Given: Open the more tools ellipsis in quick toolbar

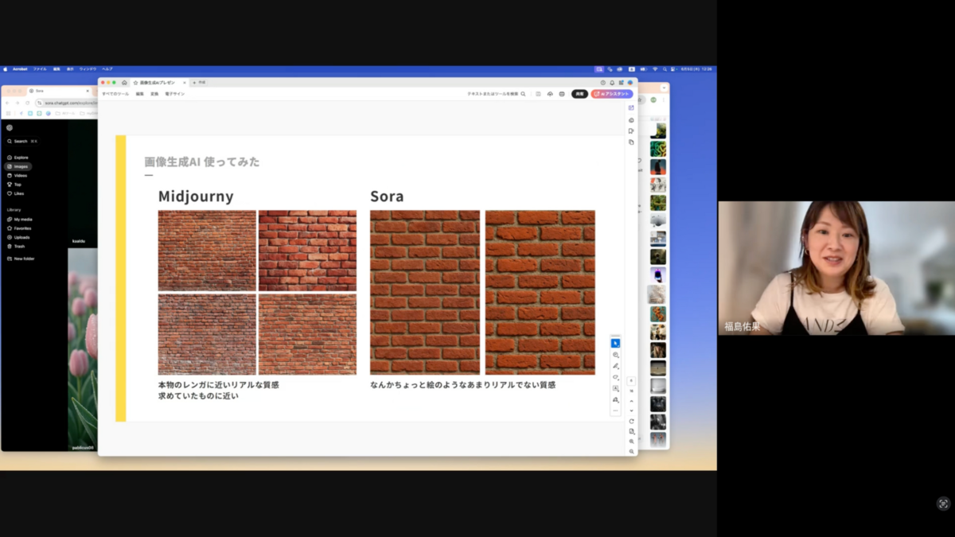Looking at the screenshot, I should click(x=615, y=411).
